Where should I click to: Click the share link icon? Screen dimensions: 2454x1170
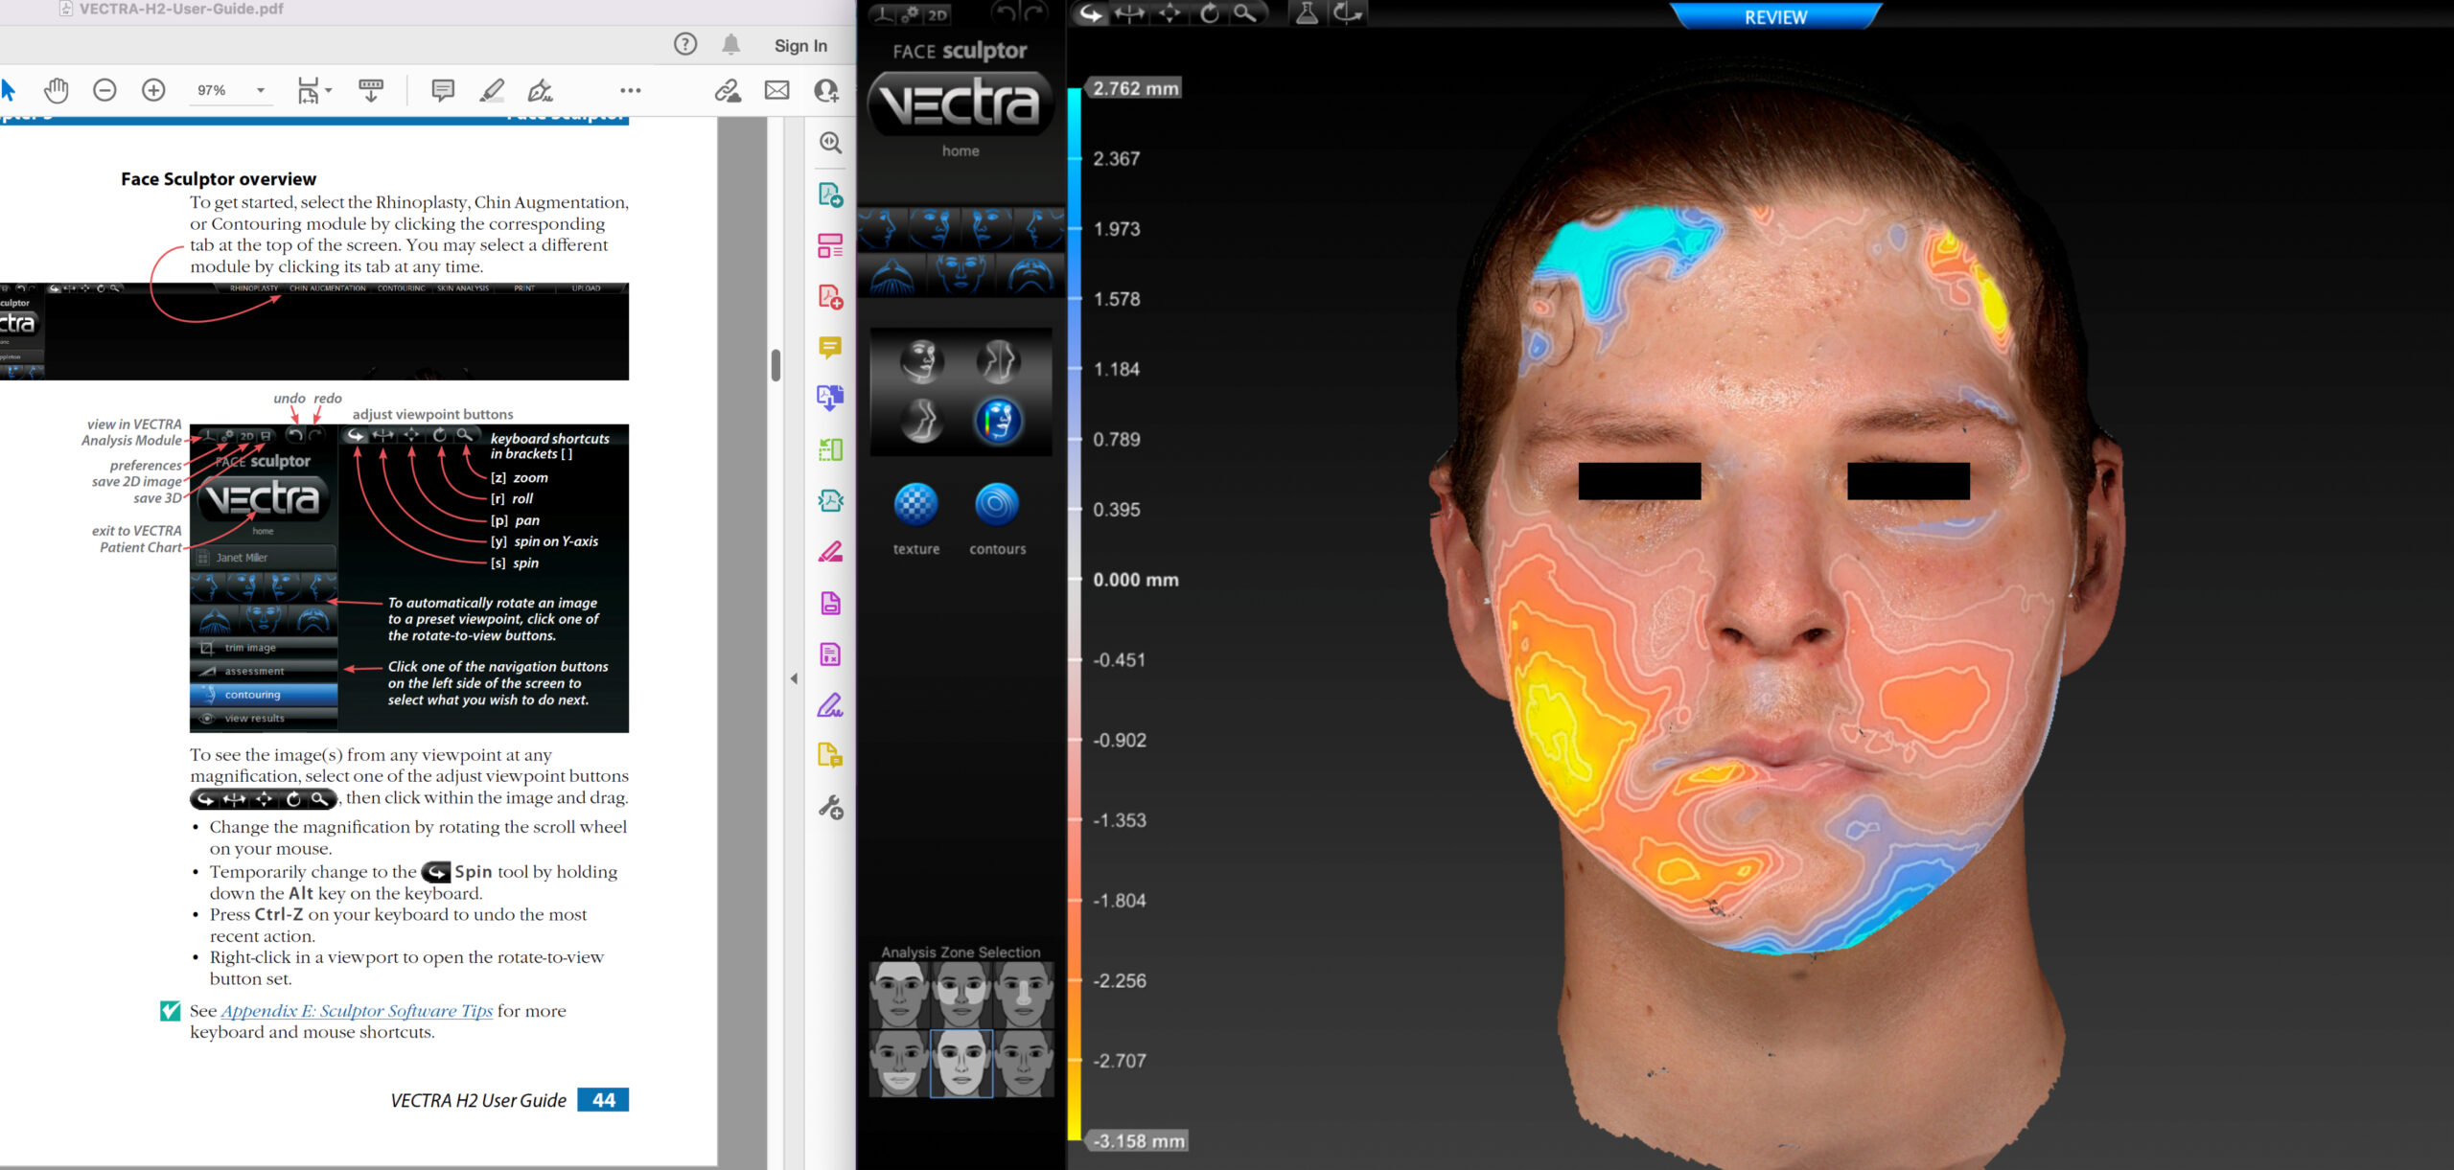click(x=728, y=90)
